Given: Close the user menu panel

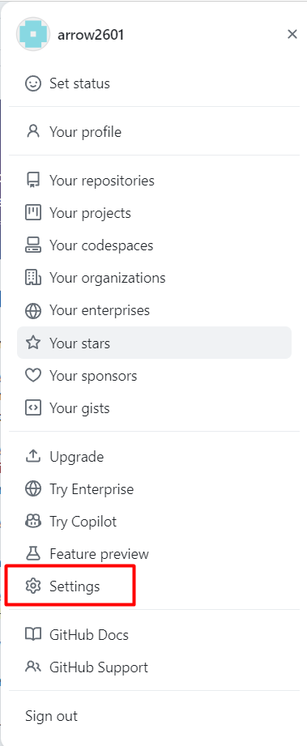Looking at the screenshot, I should click(x=292, y=34).
